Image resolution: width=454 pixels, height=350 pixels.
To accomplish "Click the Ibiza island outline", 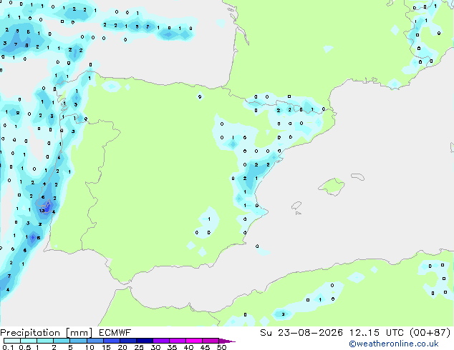I will [296, 206].
